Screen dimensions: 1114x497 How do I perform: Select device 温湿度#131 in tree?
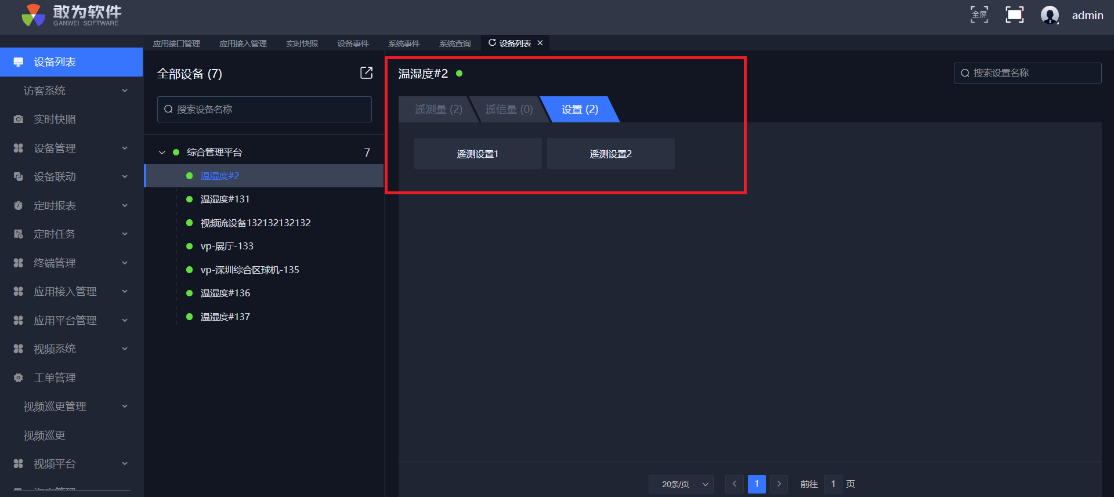coord(225,199)
